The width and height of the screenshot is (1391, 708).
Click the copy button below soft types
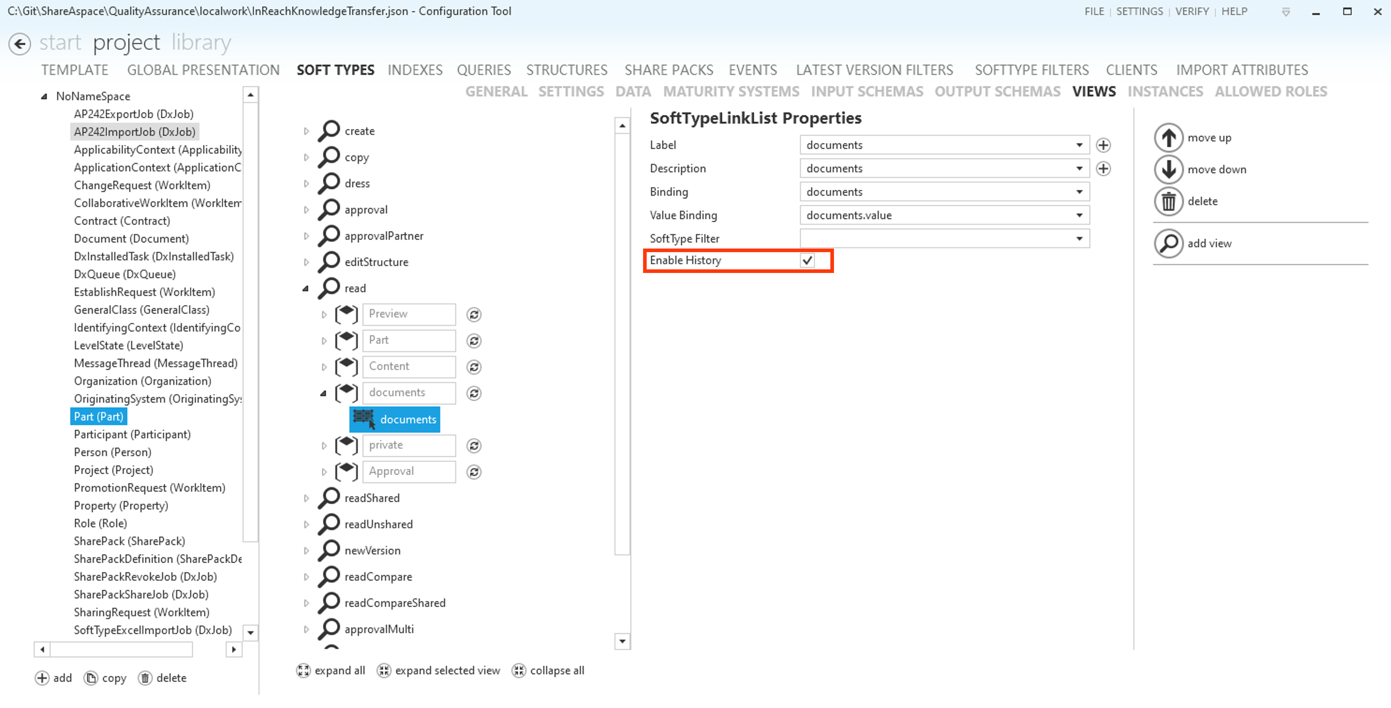(105, 678)
